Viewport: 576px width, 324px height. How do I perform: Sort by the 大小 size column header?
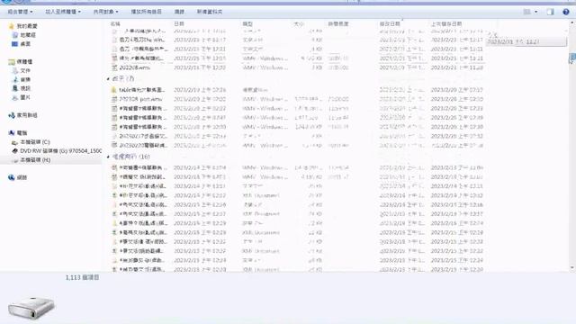click(299, 23)
